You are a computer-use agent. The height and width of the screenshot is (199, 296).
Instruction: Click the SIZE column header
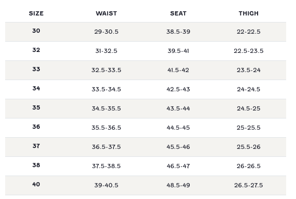[36, 14]
